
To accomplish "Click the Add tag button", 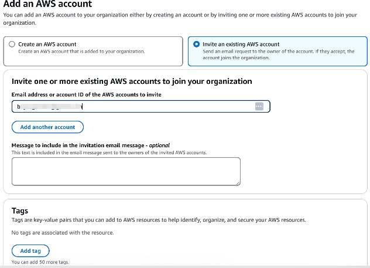I will pos(30,251).
